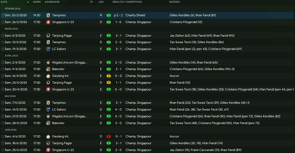This screenshot has height=153, width=295.
Task: Collapse the Juin 2033 month section
Action: [11, 130]
